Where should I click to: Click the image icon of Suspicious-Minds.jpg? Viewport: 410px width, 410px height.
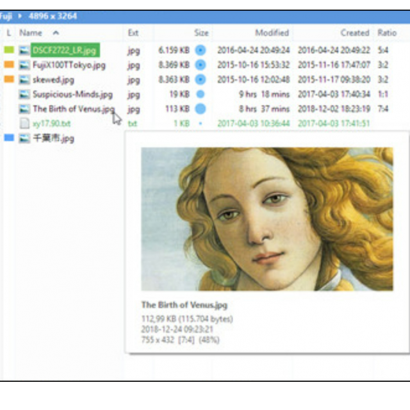(24, 94)
